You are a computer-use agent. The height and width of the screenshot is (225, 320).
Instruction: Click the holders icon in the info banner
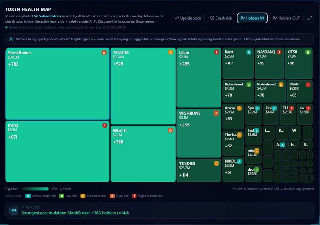pos(11,39)
